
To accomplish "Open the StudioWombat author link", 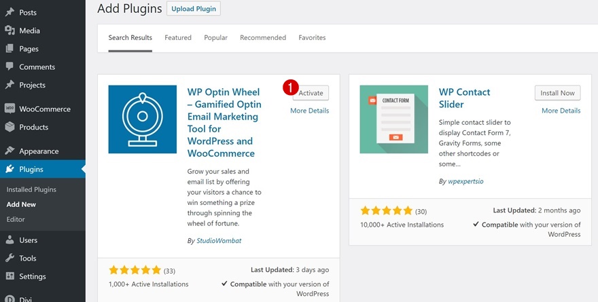I will pos(215,241).
